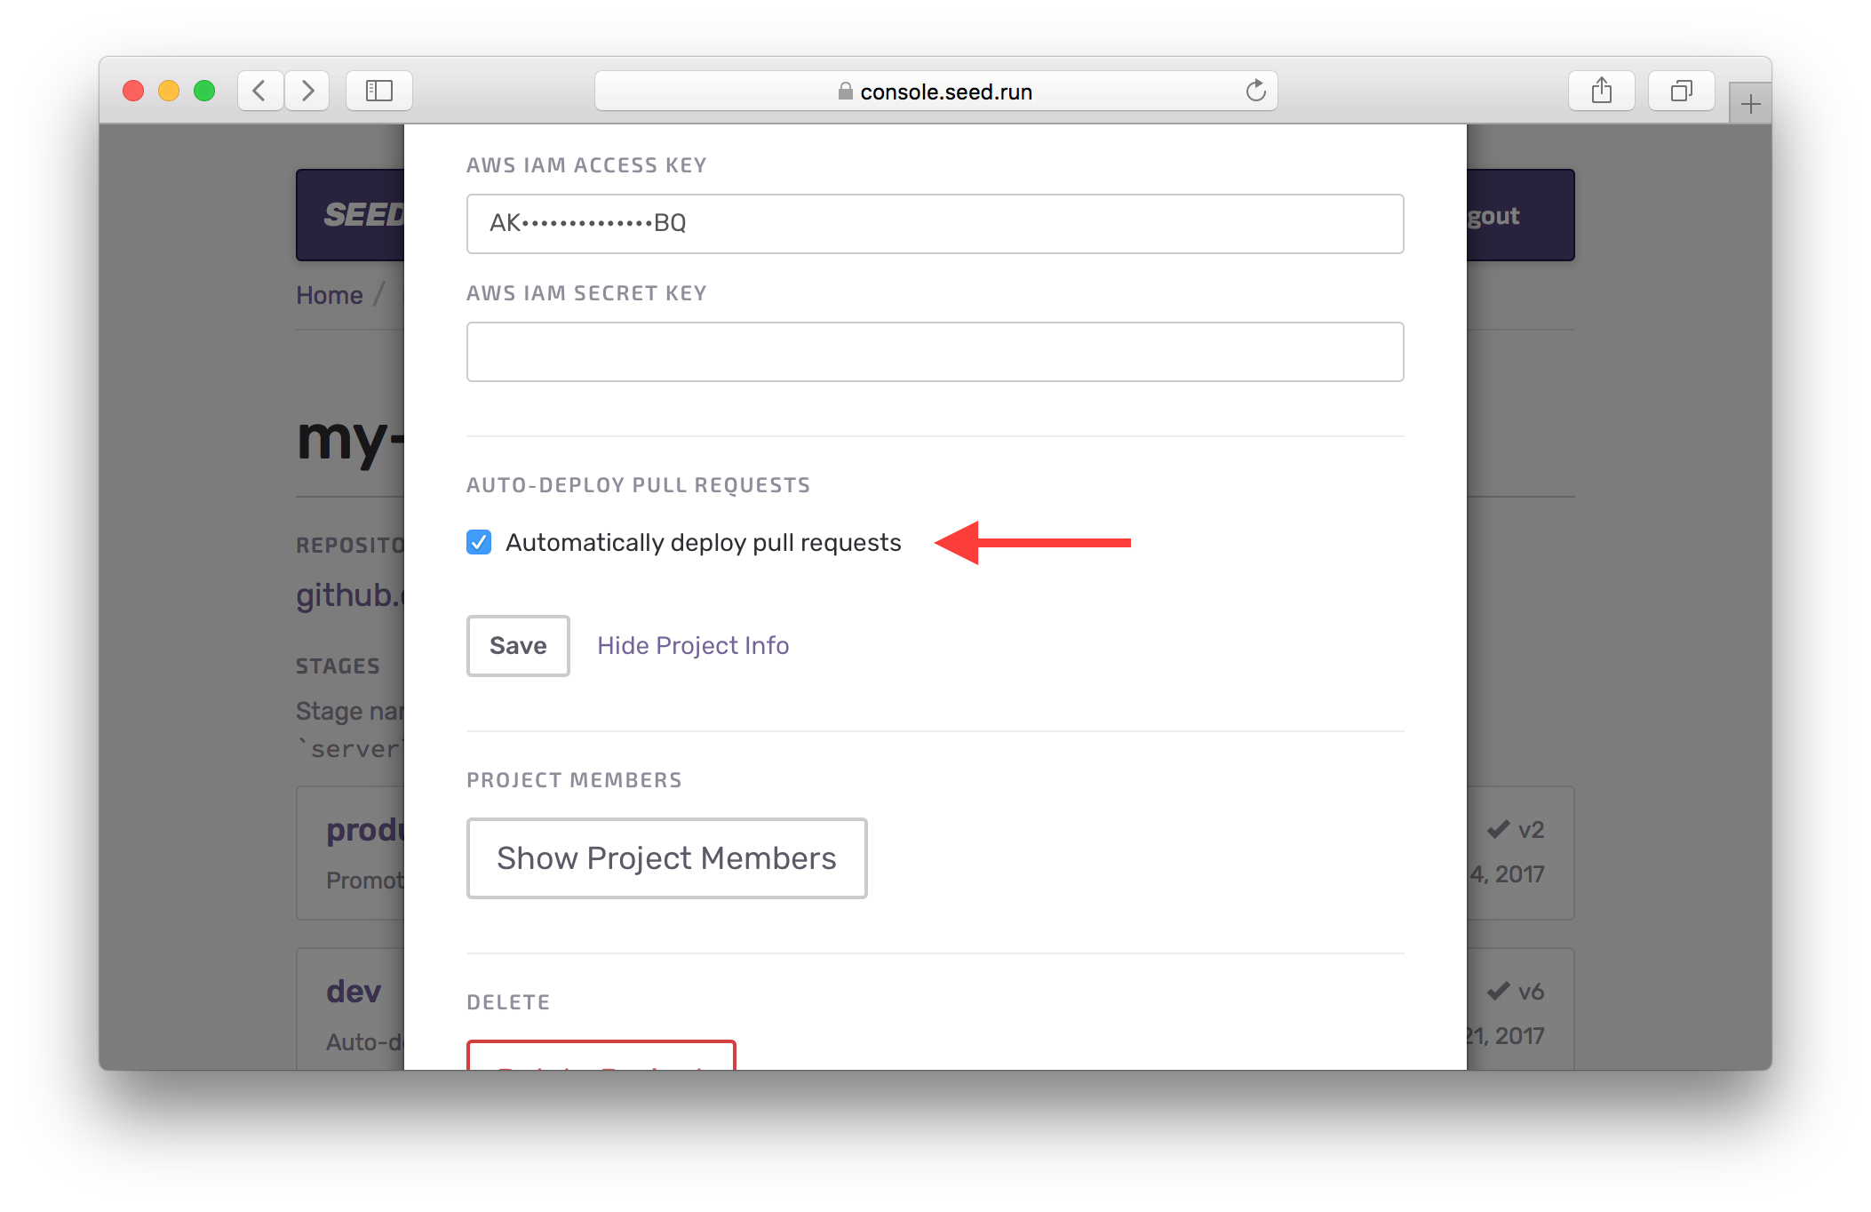This screenshot has height=1212, width=1871.
Task: Reload the console.seed.run page
Action: point(1255,91)
